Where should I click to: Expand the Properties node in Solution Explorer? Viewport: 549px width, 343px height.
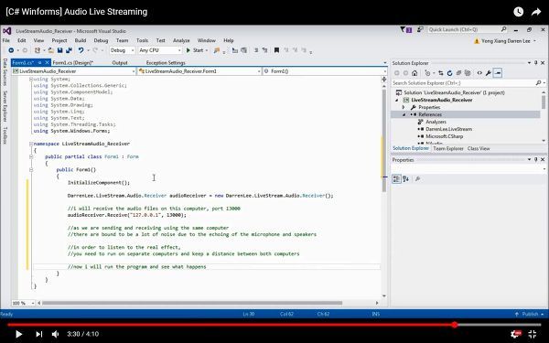(x=404, y=107)
